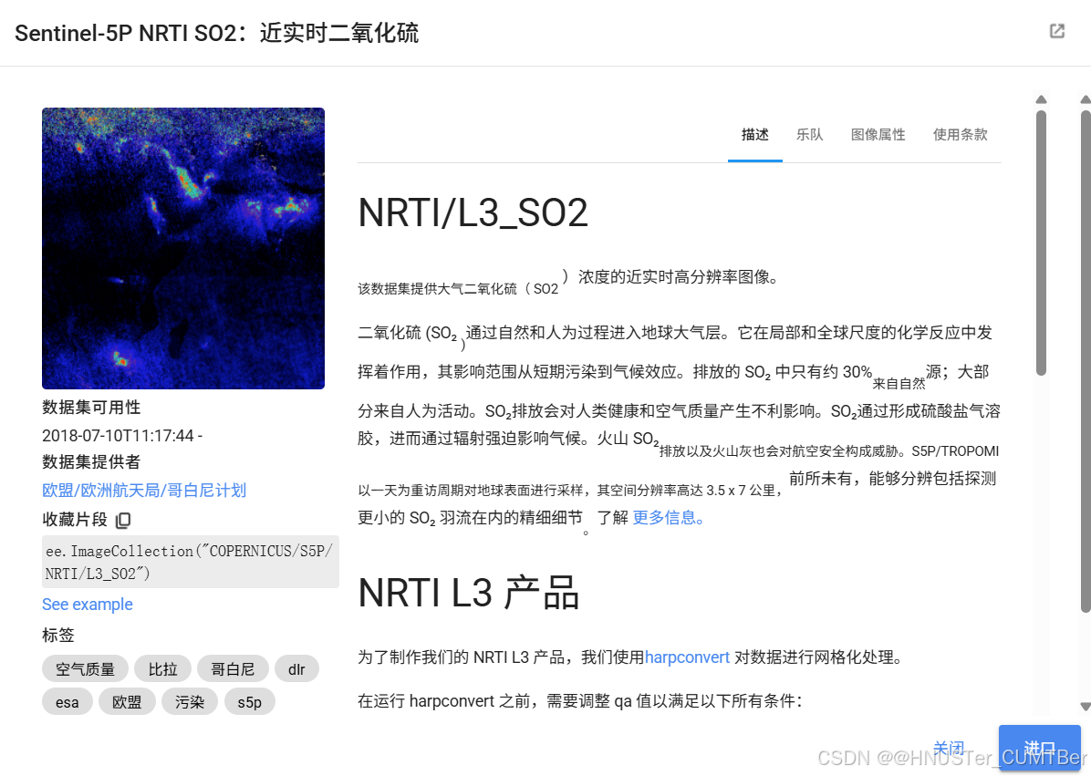Image resolution: width=1091 pixels, height=776 pixels.
Task: Select the 污染 tag
Action: [x=189, y=701]
